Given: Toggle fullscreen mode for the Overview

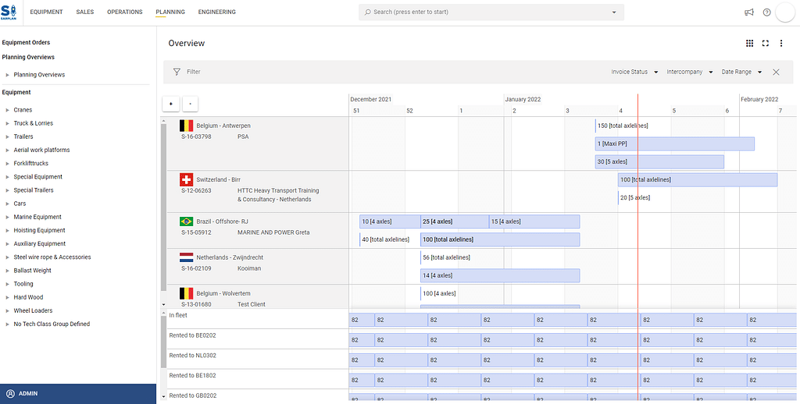Looking at the screenshot, I should click(x=766, y=44).
